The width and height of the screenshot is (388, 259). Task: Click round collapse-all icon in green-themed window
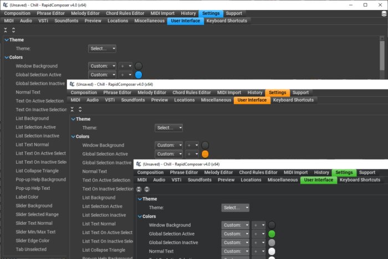coord(139,189)
